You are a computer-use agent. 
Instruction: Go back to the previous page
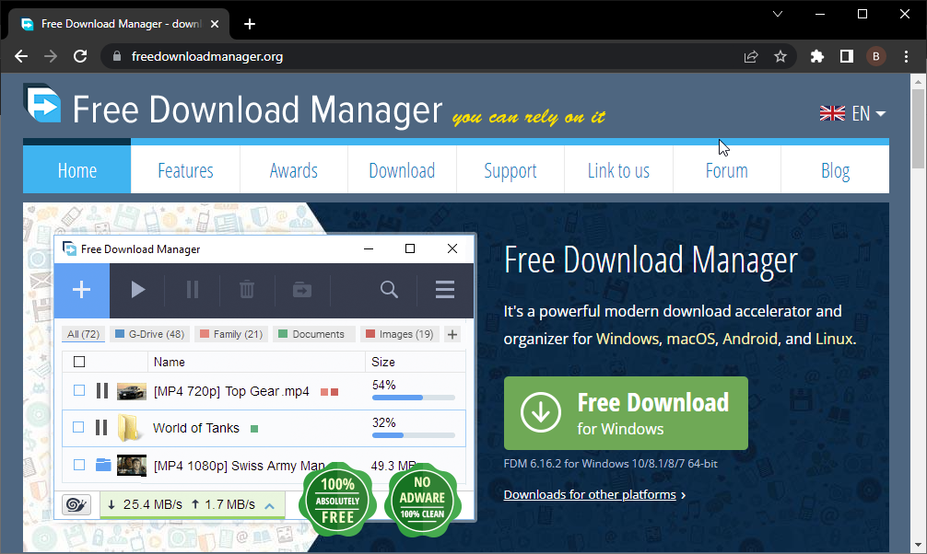coord(21,57)
